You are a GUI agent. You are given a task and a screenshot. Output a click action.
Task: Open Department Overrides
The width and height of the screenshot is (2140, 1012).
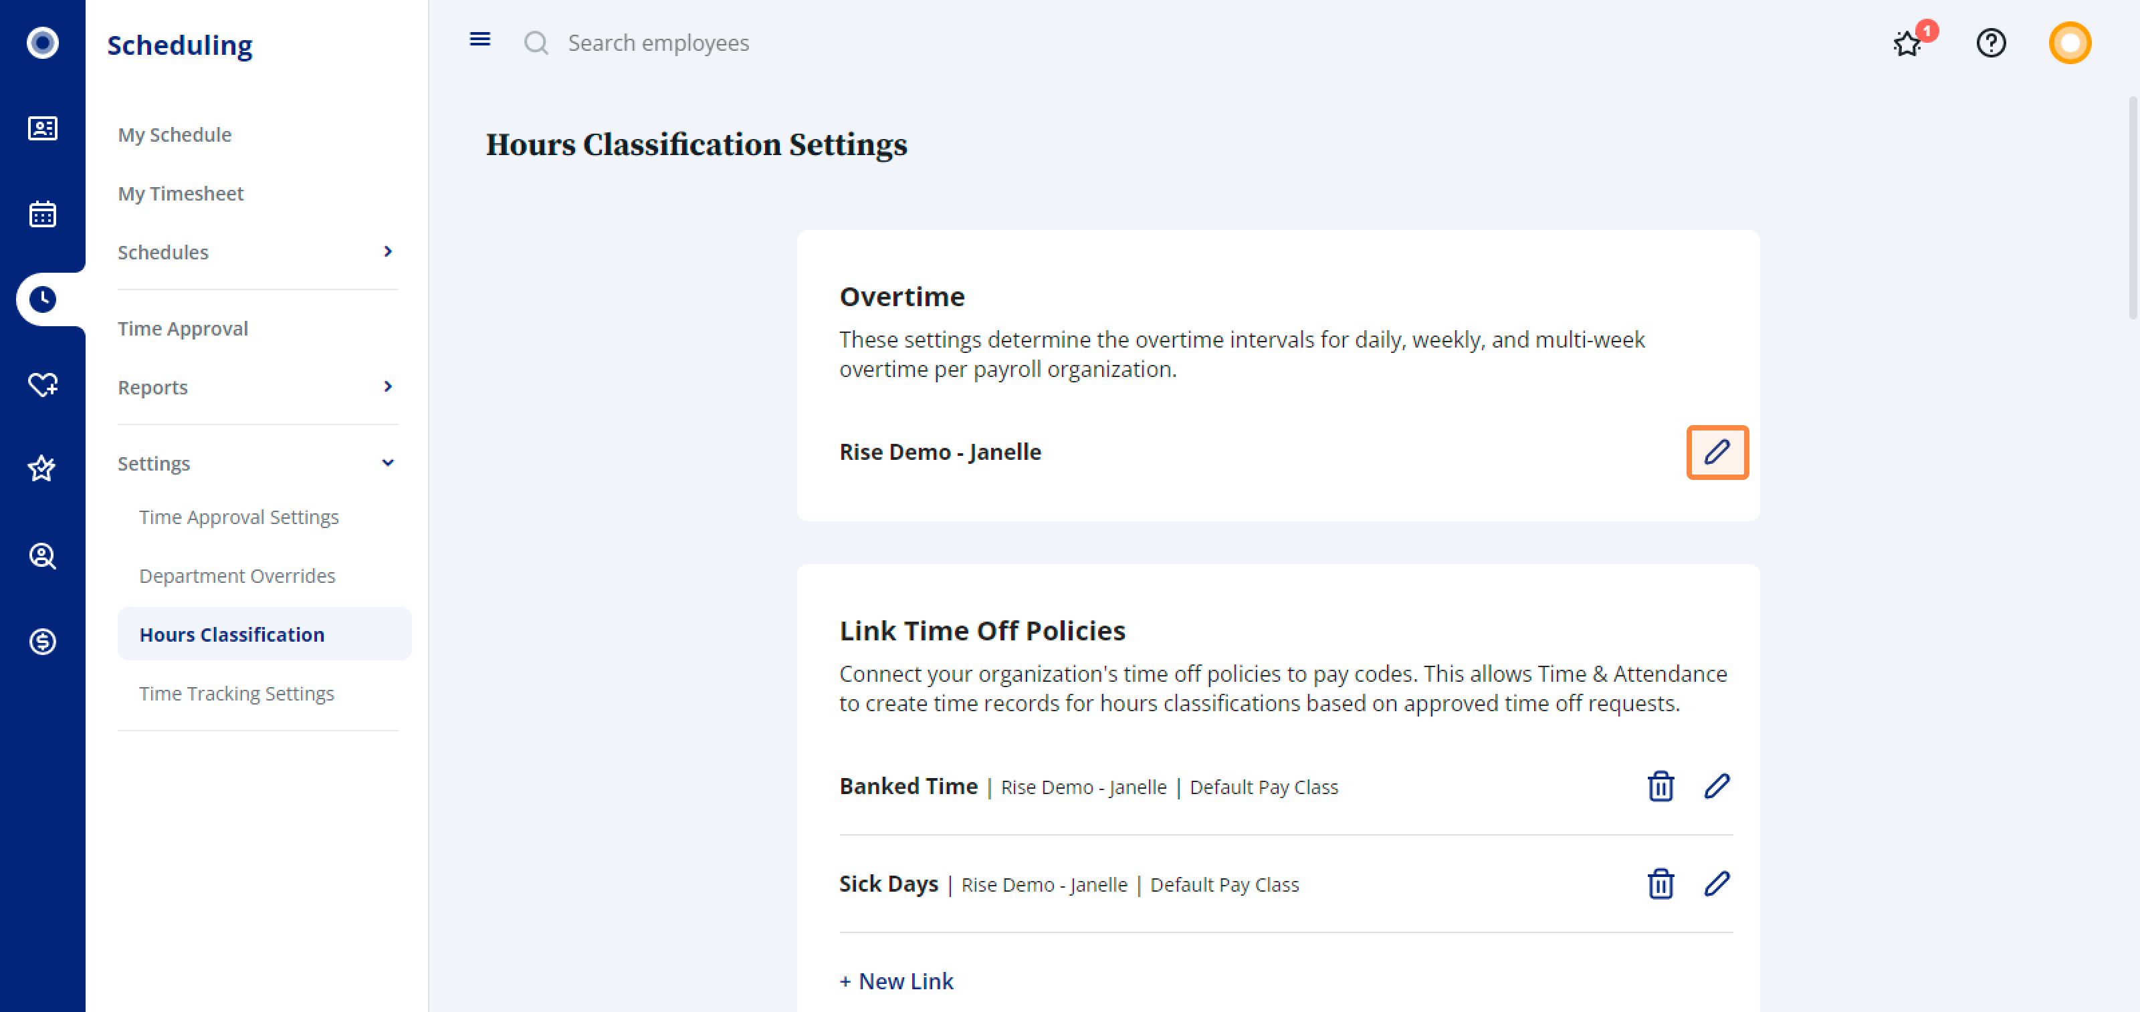point(237,576)
